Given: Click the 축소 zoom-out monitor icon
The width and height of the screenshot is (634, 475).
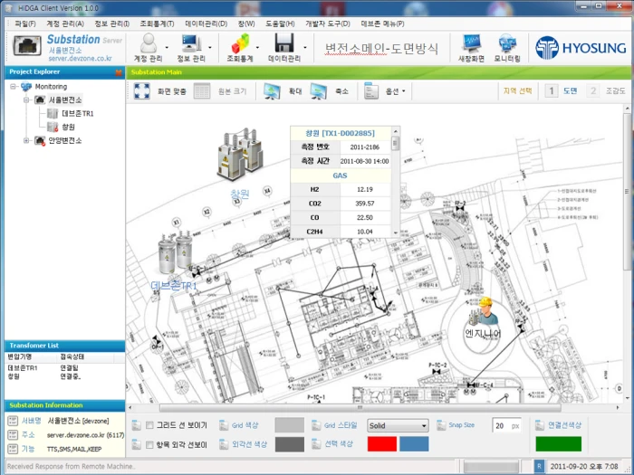Looking at the screenshot, I should pos(318,91).
